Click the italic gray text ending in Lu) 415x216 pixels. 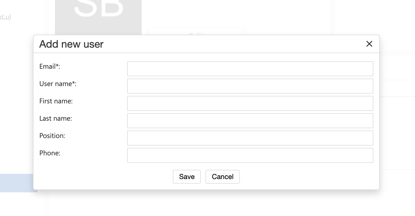[5, 17]
